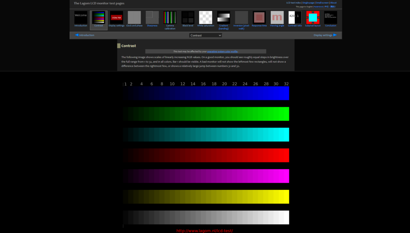The width and height of the screenshot is (410, 233).
Task: Open the About link in header
Action: [333, 3]
